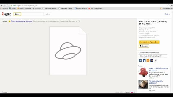Click the Яндекс logo
Screen dimensions: 173x97
point(6,14)
